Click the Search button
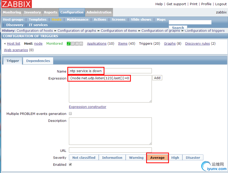Screen dimensions: 228x173 coord(178,28)
